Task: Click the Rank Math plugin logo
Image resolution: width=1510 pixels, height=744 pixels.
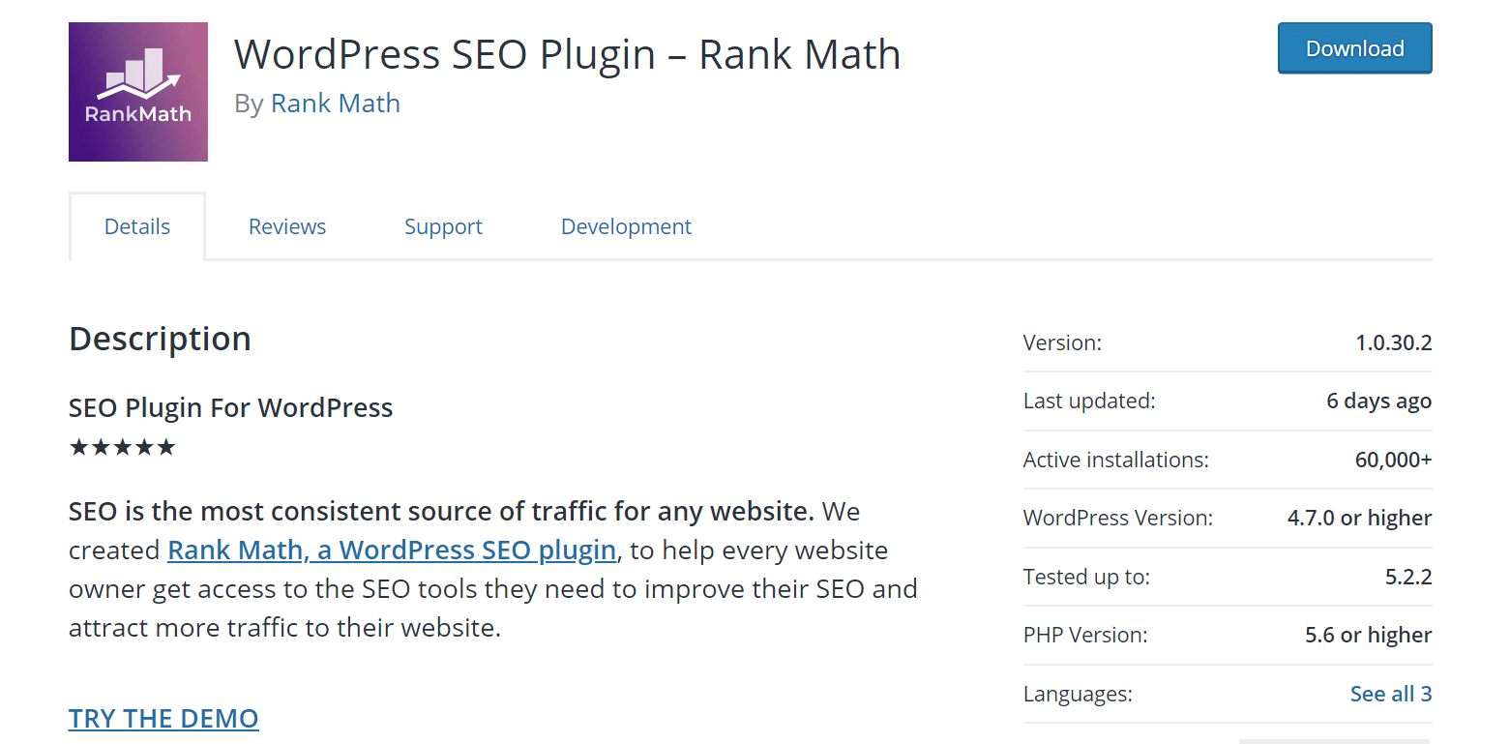Action: click(x=138, y=92)
